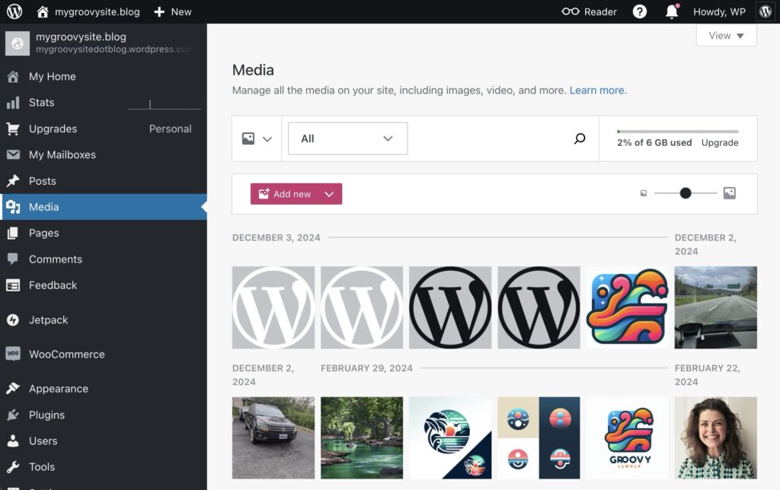Open the notifications bell
Screen dimensions: 780x490
(x=672, y=11)
